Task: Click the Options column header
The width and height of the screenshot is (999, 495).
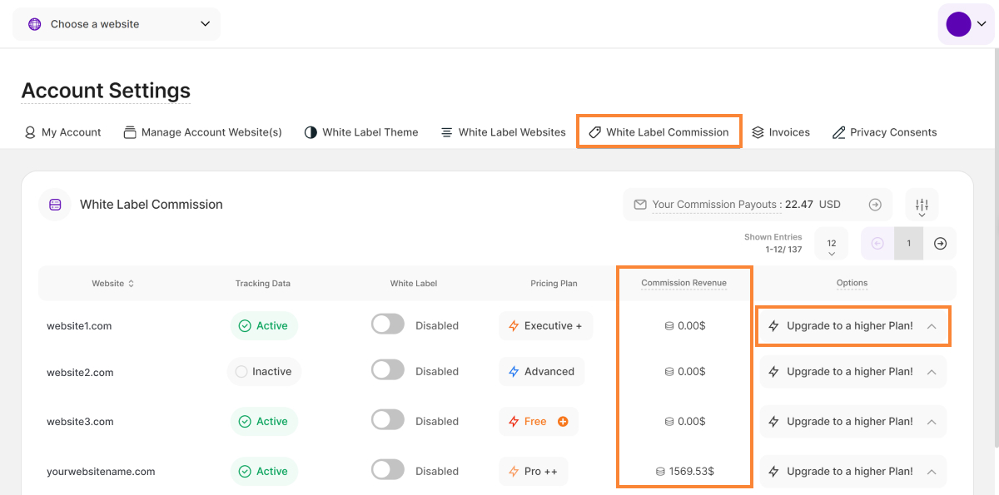Action: point(852,284)
